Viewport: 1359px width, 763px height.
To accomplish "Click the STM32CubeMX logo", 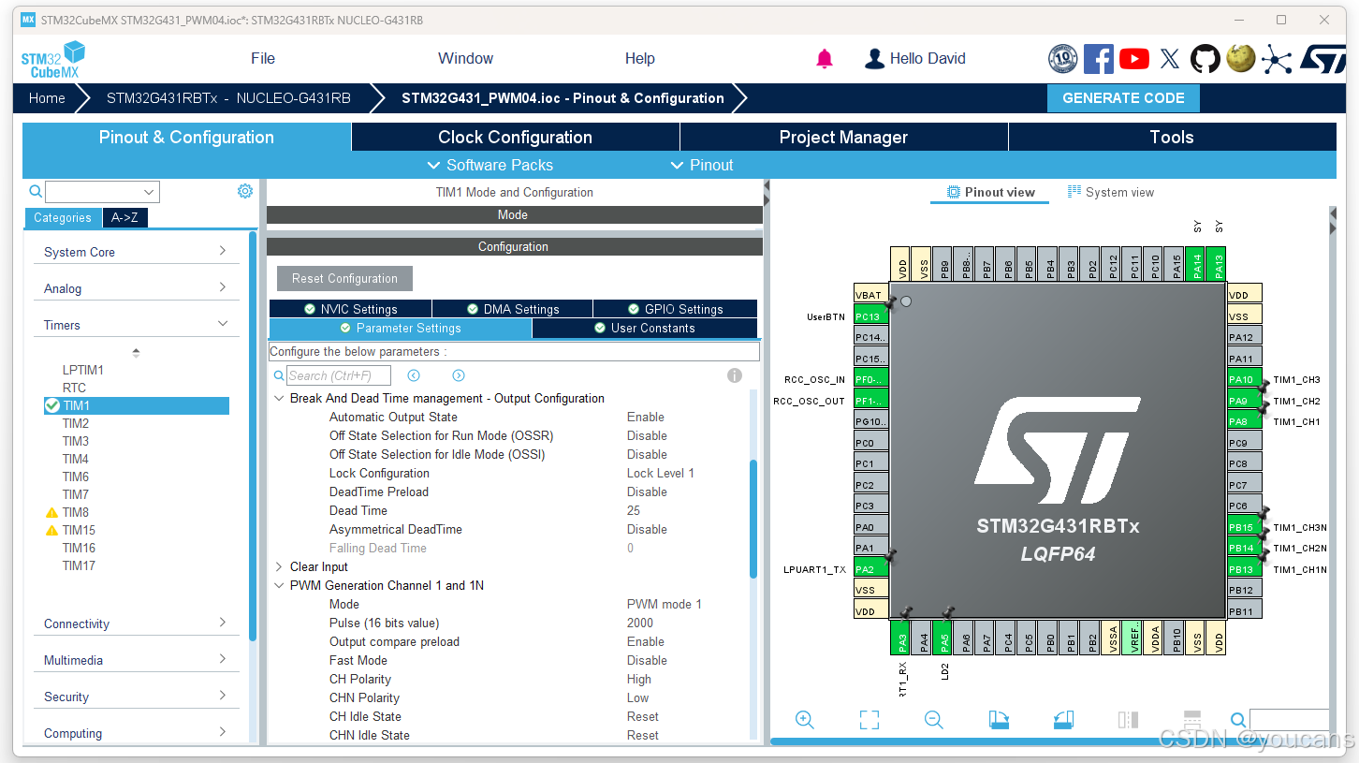I will click(53, 59).
